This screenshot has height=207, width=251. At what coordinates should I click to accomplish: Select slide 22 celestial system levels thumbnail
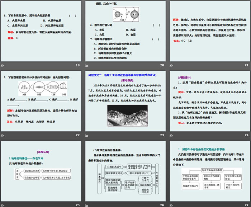[x=41, y=101]
